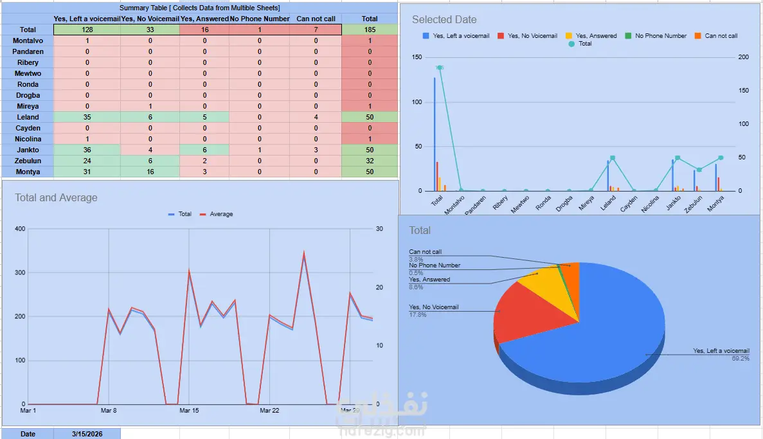Image resolution: width=763 pixels, height=439 pixels.
Task: Click teal Total legend marker in Selected Date chart
Action: [x=571, y=44]
